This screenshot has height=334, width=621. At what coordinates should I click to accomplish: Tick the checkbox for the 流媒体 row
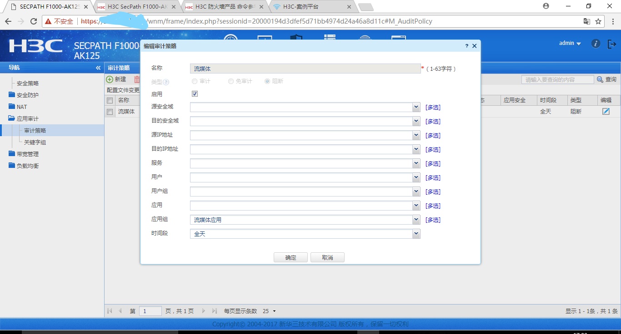(110, 112)
